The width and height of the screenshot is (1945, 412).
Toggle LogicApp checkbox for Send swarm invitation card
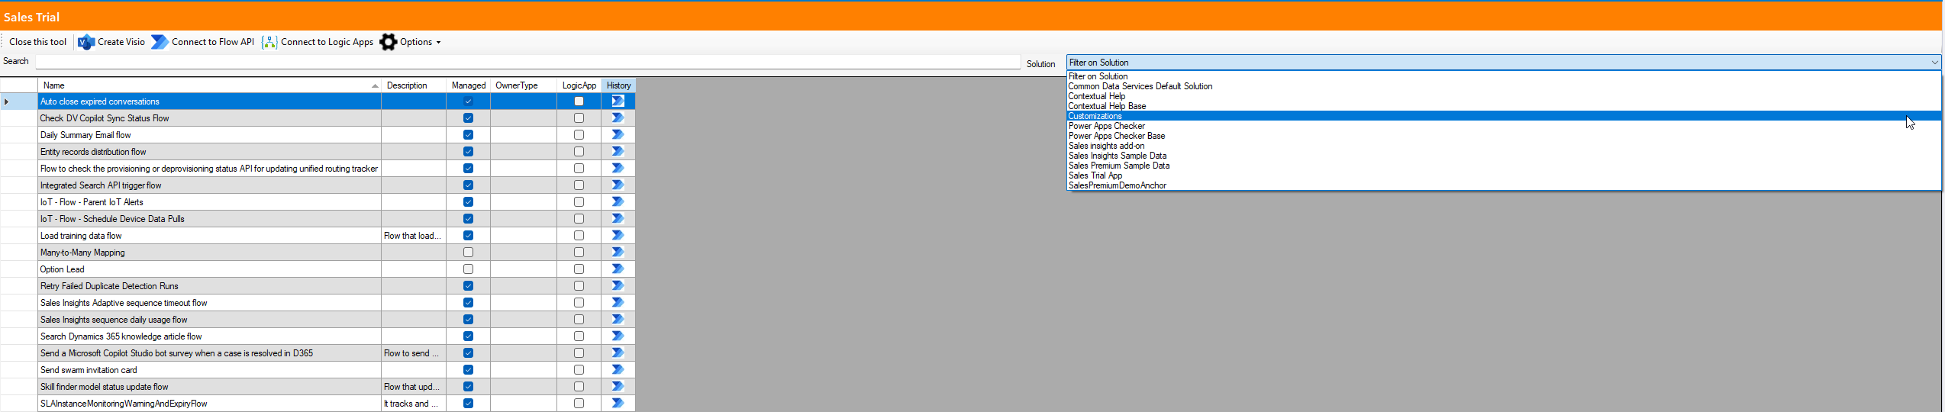[579, 370]
